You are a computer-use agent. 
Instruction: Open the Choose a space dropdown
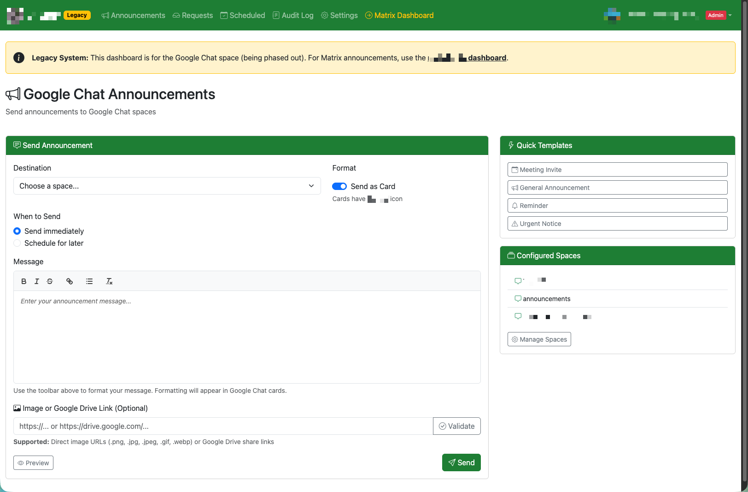click(167, 186)
